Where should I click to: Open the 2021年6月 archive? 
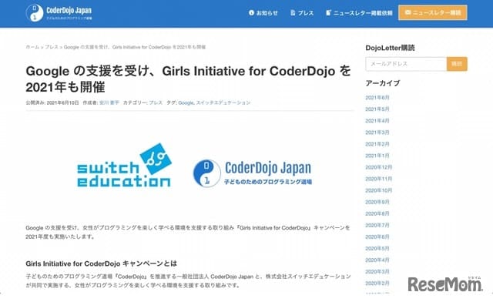[x=377, y=98]
